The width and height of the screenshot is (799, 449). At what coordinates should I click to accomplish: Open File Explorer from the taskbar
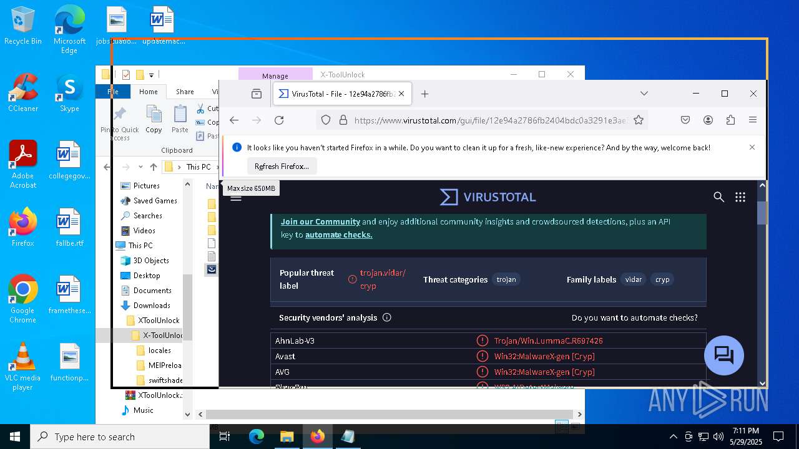[287, 437]
